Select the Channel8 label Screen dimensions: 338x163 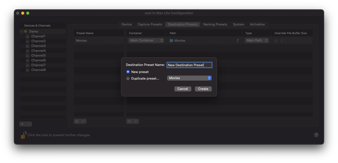38,70
